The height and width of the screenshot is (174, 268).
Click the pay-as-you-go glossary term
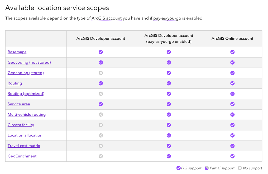pos(167,18)
